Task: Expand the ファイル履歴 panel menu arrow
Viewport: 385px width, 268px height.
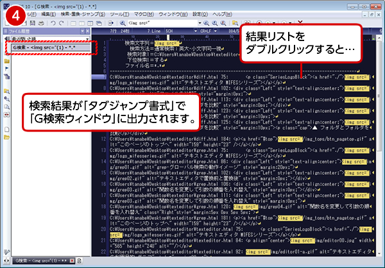Action: pyautogui.click(x=81, y=30)
